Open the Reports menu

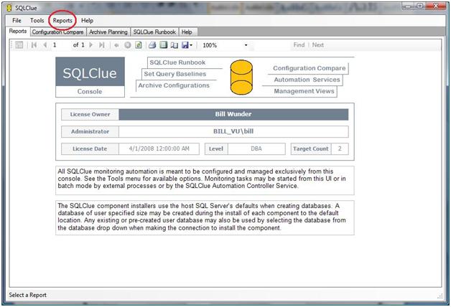62,20
